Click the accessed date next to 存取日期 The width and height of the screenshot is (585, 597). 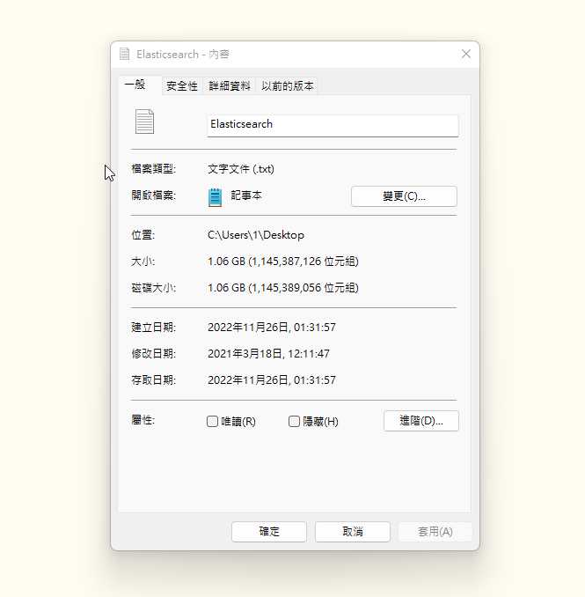click(272, 380)
